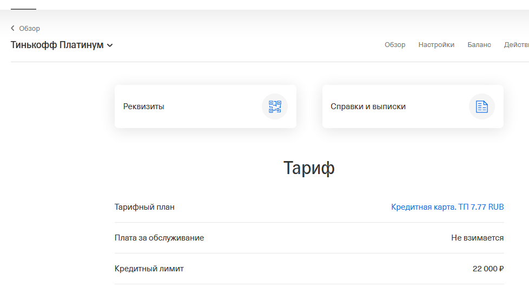Go back via the Обзор breadcrumb link
The image size is (529, 307).
tap(29, 28)
